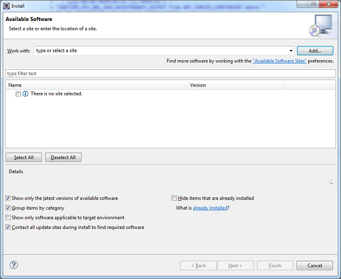Open the 'already installed' link
Image resolution: width=341 pixels, height=279 pixels.
point(210,208)
